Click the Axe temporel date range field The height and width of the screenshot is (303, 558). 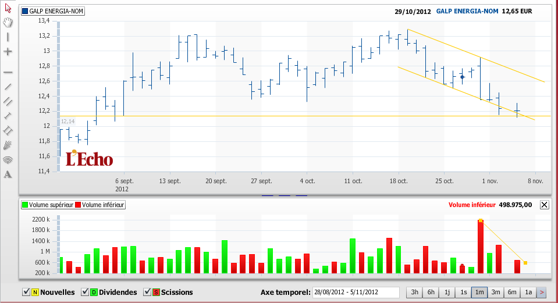(356, 293)
